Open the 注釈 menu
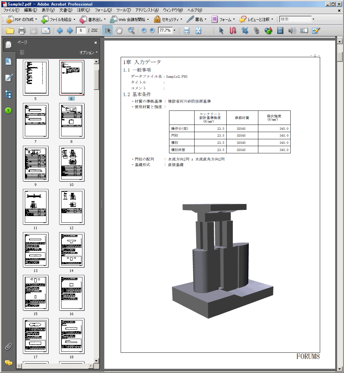Viewport: 344px width, 373px height. click(83, 10)
